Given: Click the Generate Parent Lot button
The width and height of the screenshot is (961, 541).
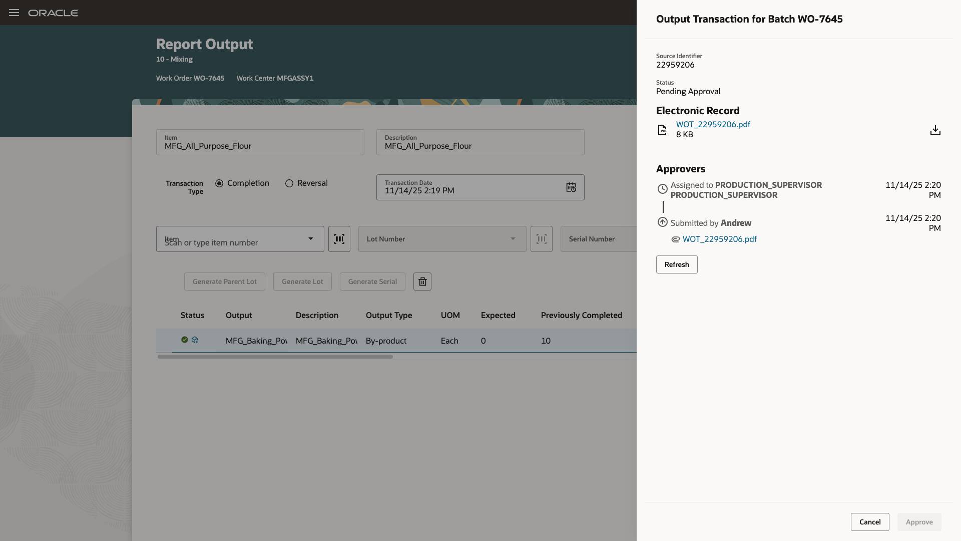Looking at the screenshot, I should coord(224,282).
